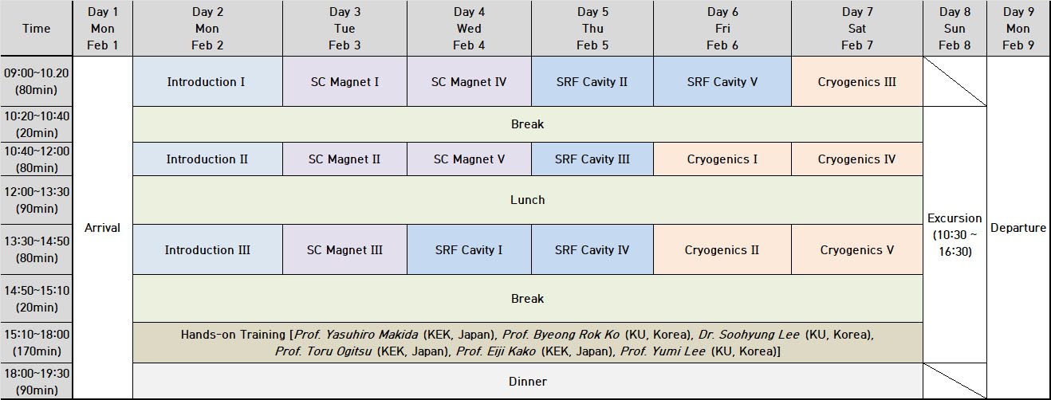1051x400 pixels.
Task: Click the Arrival cell under Day 1
Action: pyautogui.click(x=102, y=228)
